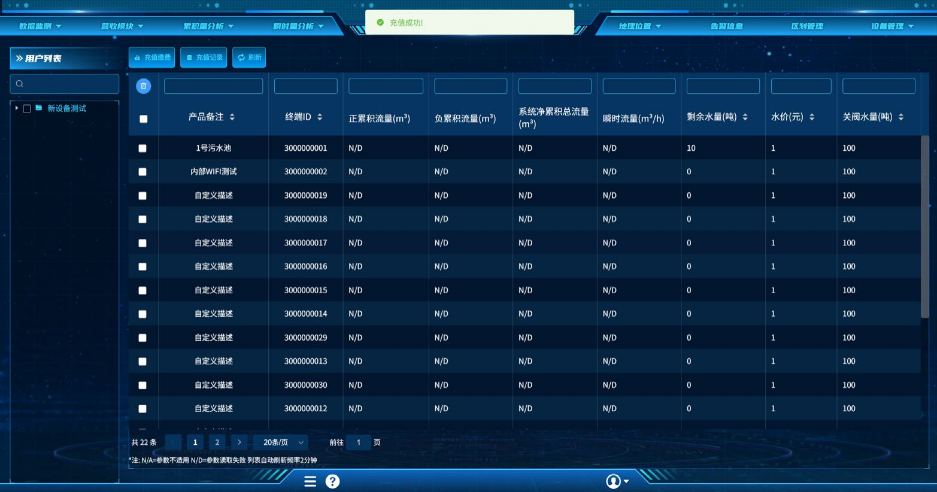Screen dimensions: 937x492
Task: Sort the 水价(元) column
Action: [812, 117]
